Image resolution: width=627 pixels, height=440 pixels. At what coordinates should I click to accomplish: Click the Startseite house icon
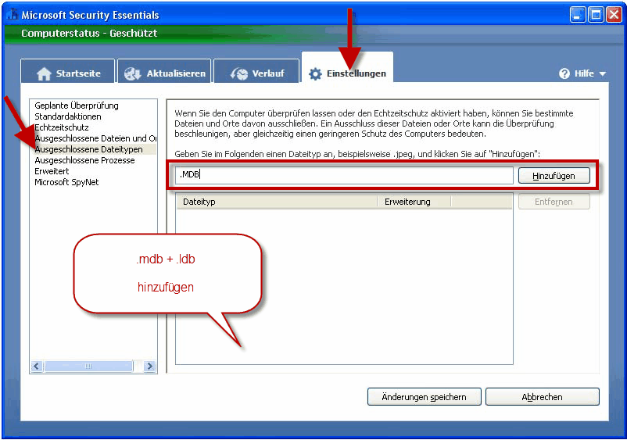pos(45,73)
